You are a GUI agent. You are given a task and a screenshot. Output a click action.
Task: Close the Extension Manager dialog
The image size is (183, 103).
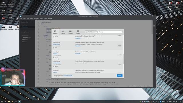[120, 76]
